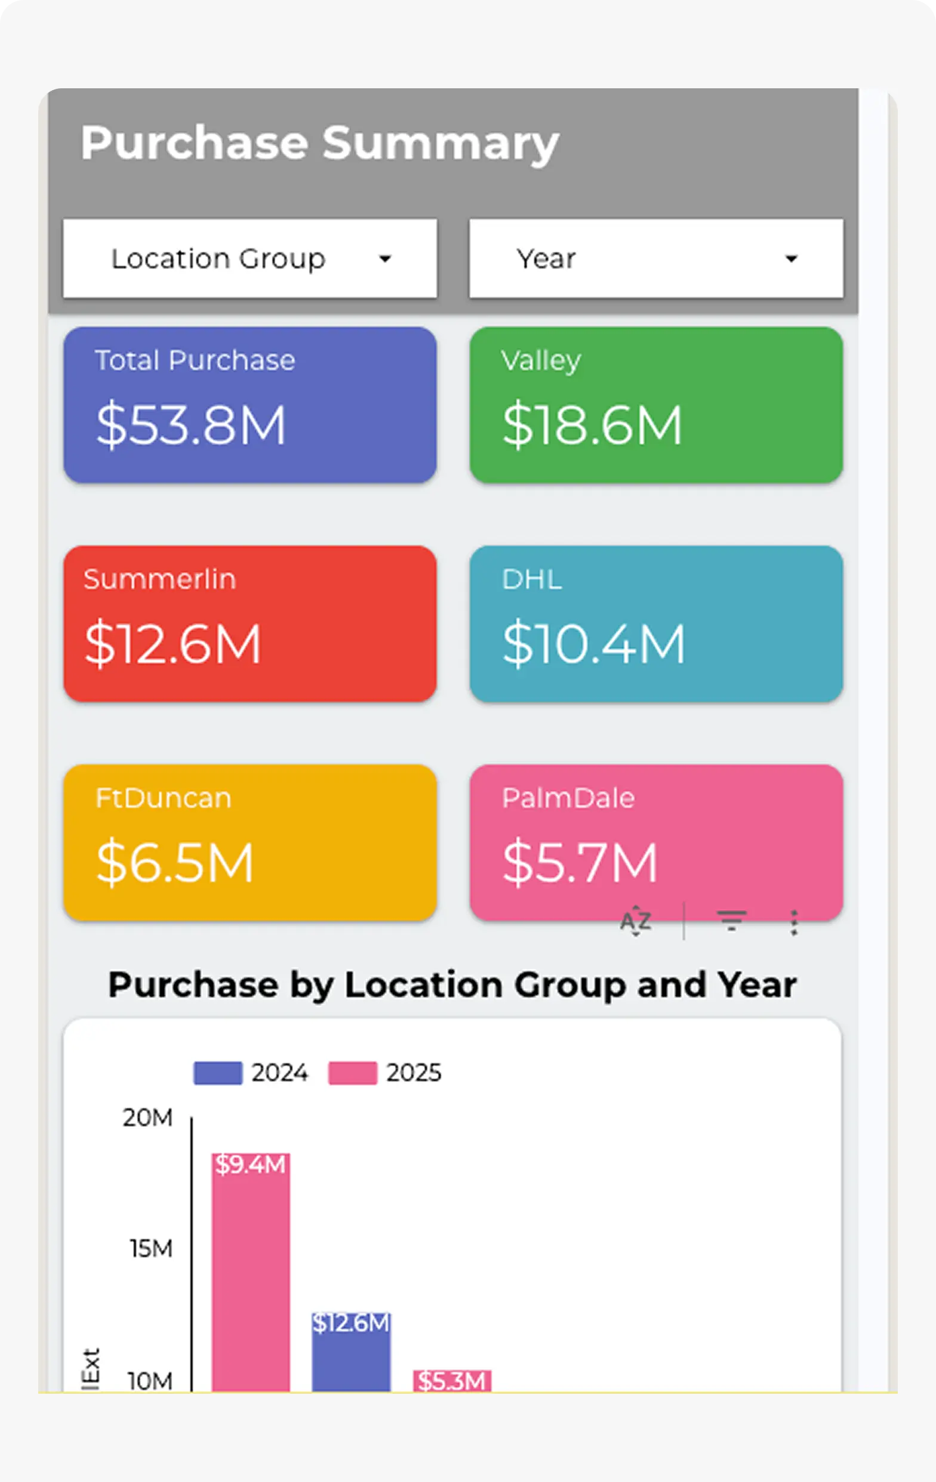Toggle the 2025 series legend label
The image size is (936, 1482).
point(414,1073)
